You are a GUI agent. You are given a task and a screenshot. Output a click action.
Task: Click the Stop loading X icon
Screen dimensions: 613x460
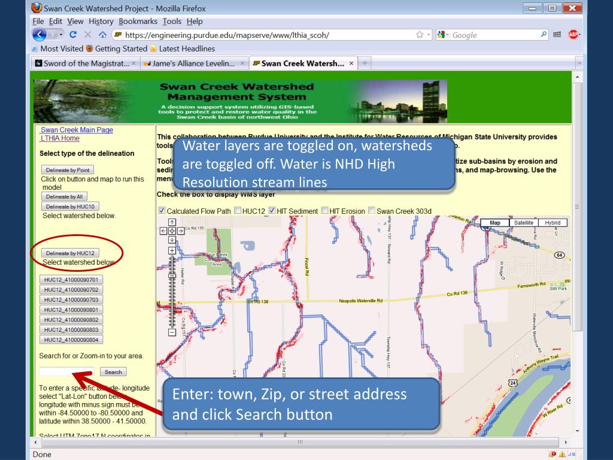tap(87, 35)
